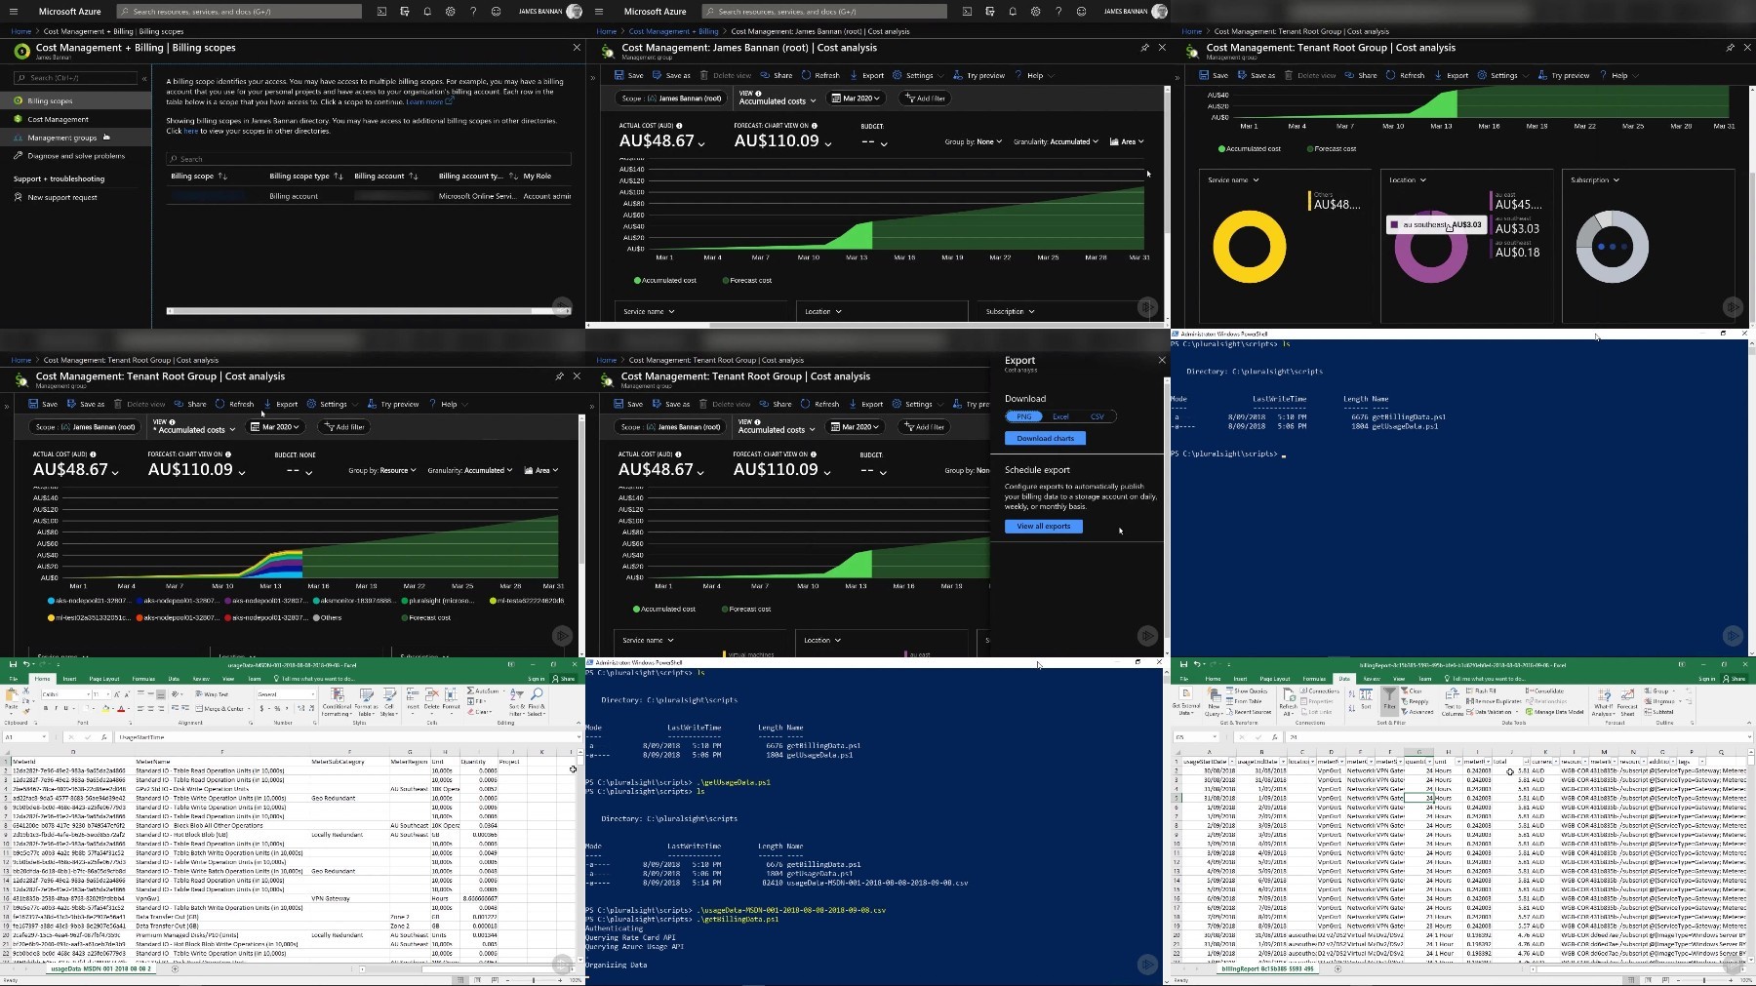Open Subscription dropdown above the grey donut chart

coord(1595,180)
